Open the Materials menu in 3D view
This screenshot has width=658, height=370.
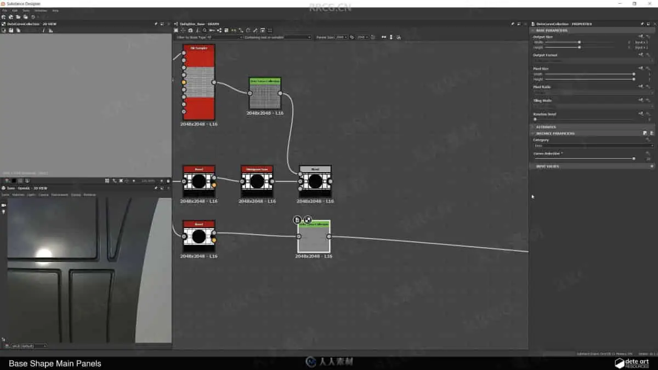[18, 195]
